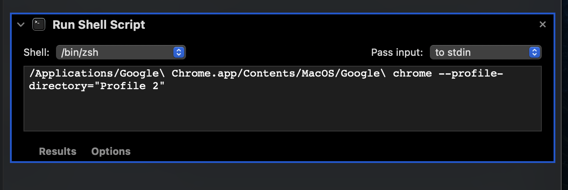Remove the Run Shell Script action
Screen dimensions: 568x190
tap(543, 25)
